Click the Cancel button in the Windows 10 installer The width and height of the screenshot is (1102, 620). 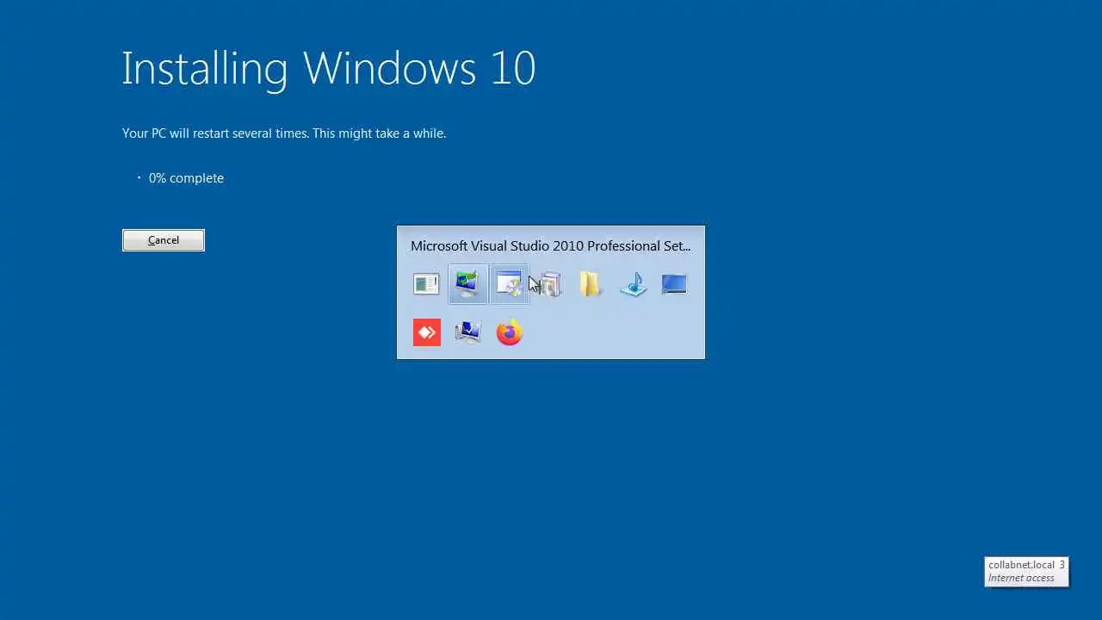click(x=164, y=240)
